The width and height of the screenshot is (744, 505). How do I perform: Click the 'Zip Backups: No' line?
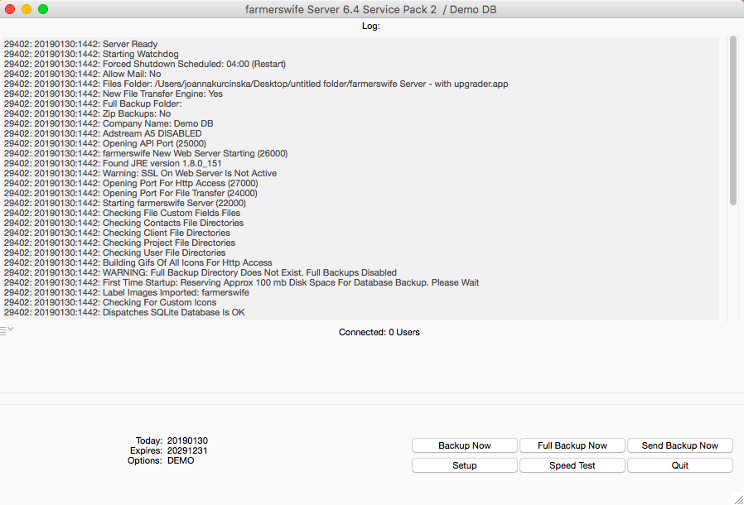[x=87, y=113]
